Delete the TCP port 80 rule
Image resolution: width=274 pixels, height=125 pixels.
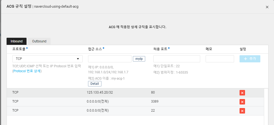[242, 93]
